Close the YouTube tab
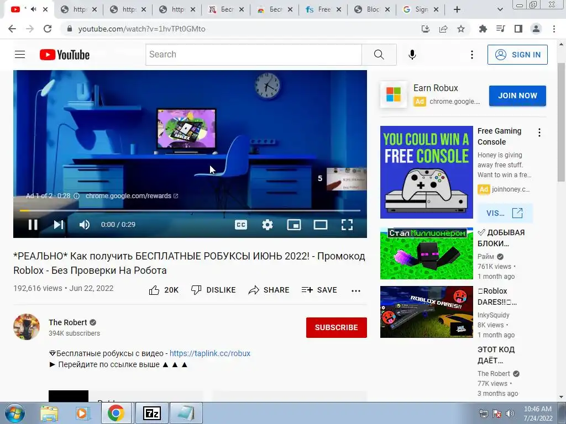Screen dimensions: 566x424 click(45, 9)
